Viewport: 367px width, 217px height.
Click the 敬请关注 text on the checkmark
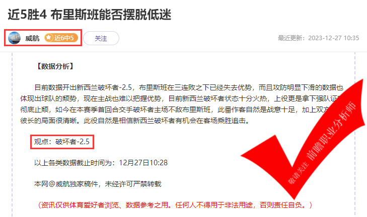click(298, 172)
